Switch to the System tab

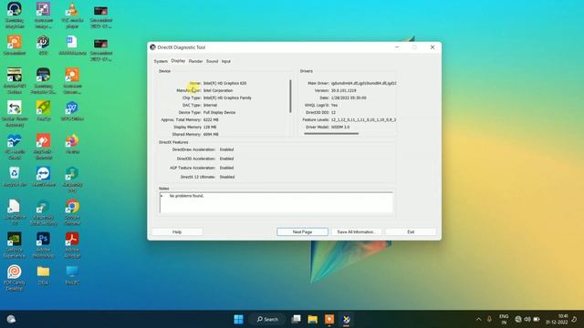[161, 61]
